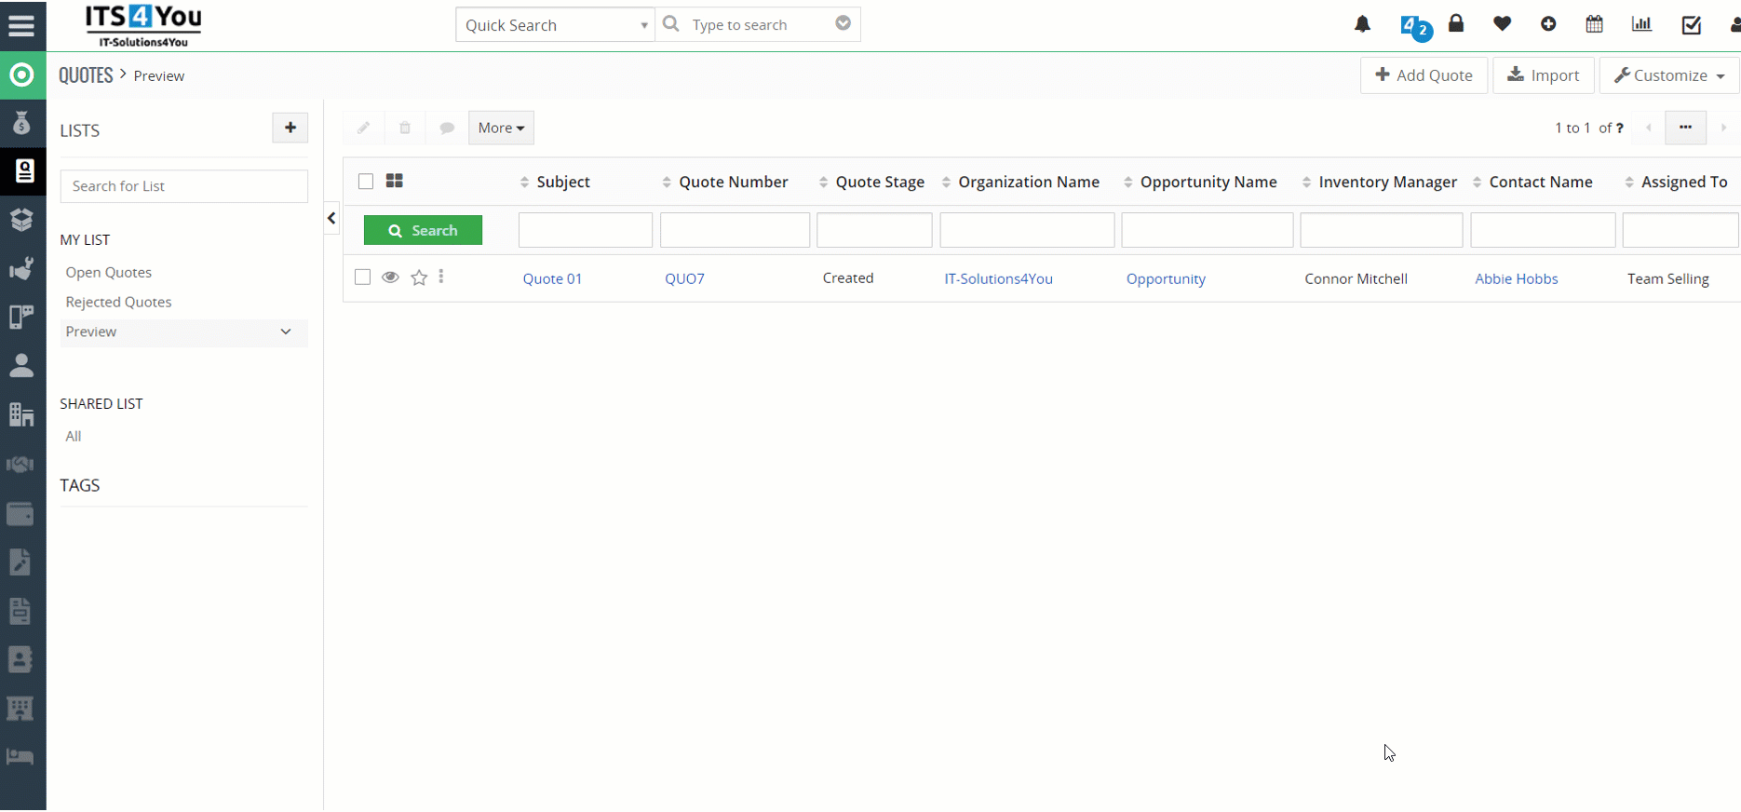Click the Add Quote button
The height and width of the screenshot is (812, 1741).
[1424, 75]
